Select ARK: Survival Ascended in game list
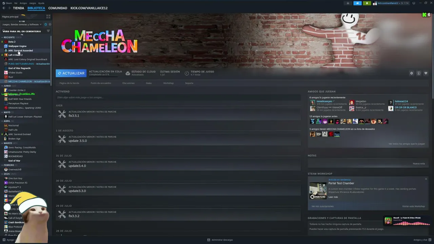 20,50
